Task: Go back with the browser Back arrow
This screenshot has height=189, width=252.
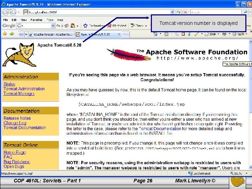Action: [x=5, y=12]
